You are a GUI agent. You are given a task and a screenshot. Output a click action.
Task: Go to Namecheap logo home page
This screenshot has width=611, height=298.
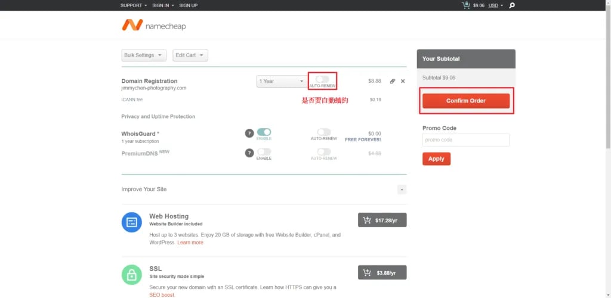coord(153,25)
